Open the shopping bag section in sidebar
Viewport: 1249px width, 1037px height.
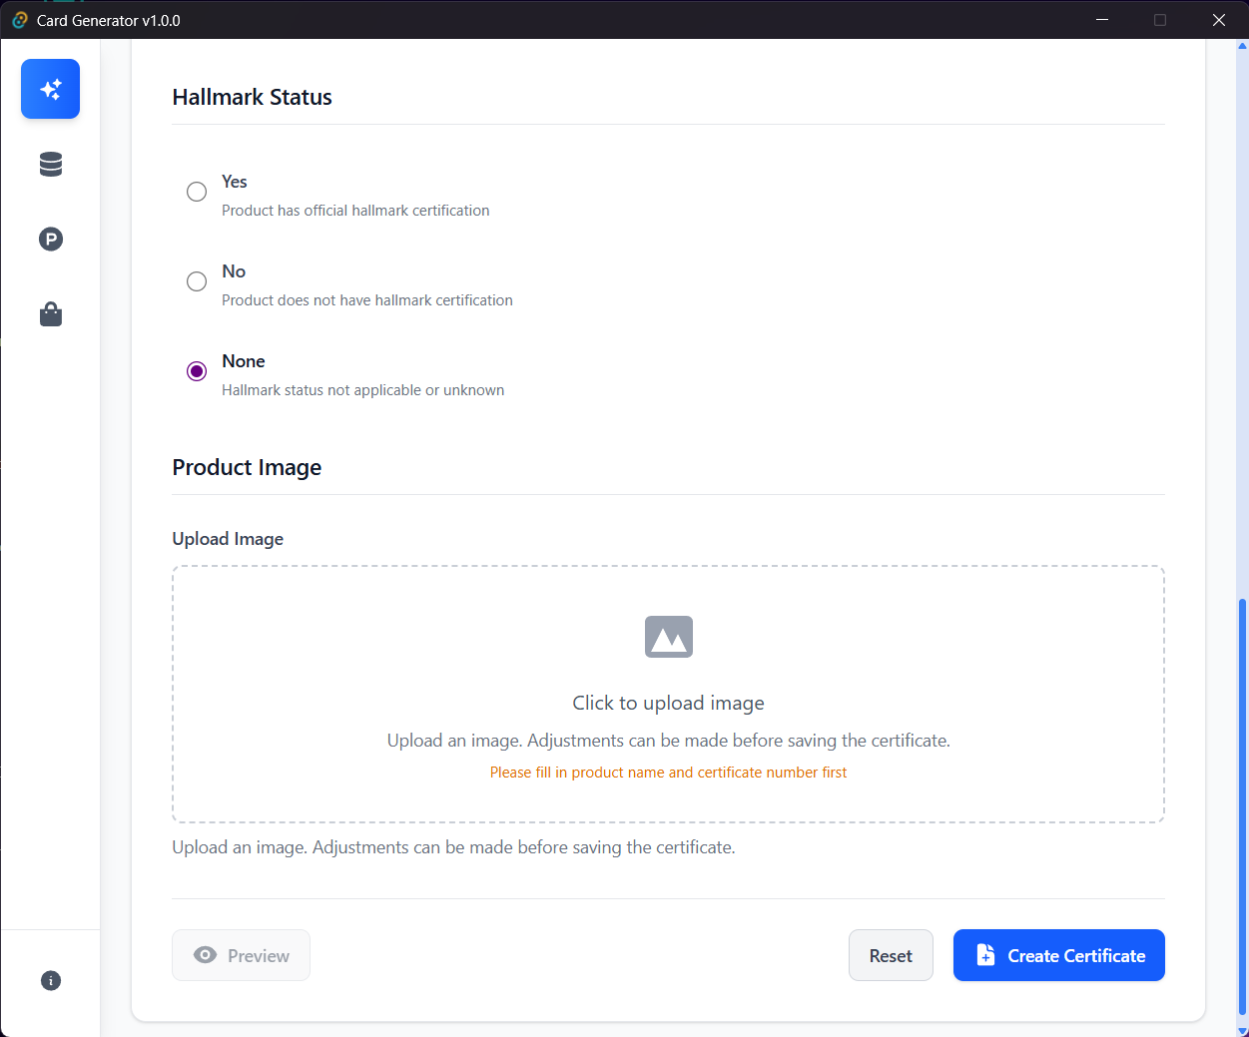click(x=50, y=313)
